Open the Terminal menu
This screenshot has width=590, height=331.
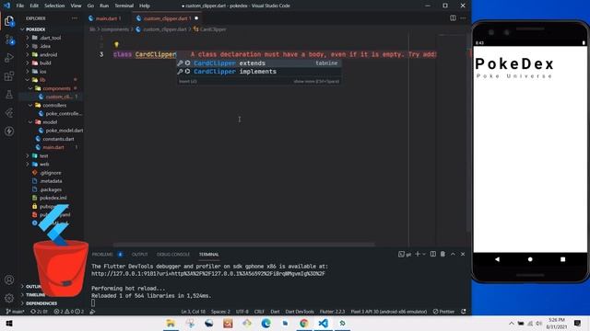pyautogui.click(x=124, y=6)
